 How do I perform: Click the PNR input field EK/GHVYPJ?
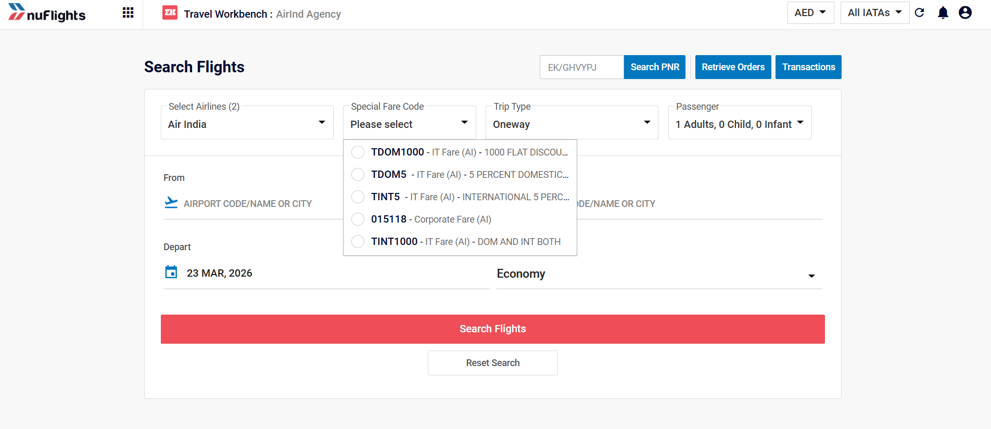(582, 67)
